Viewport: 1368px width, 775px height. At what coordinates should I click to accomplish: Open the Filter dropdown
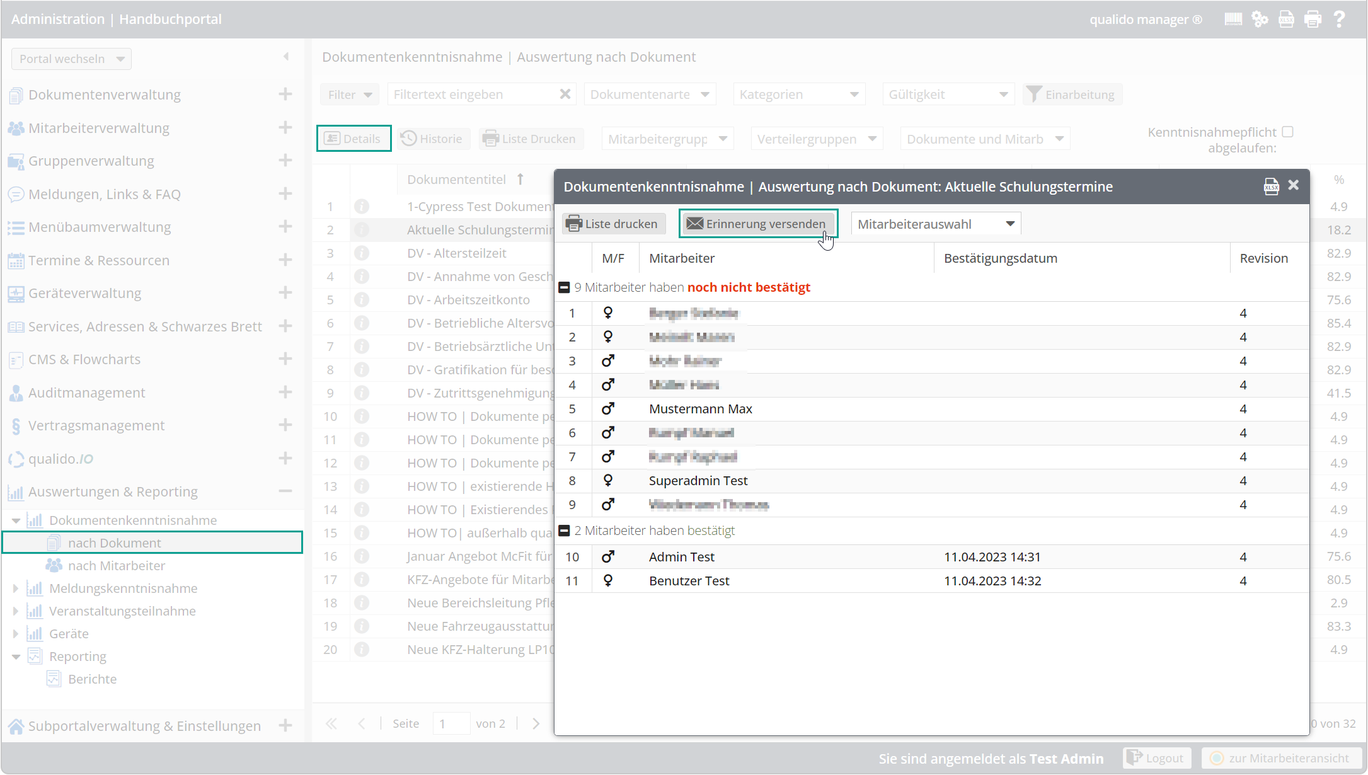(350, 95)
